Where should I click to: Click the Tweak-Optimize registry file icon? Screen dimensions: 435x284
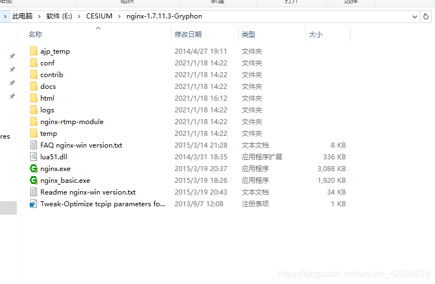coord(34,203)
